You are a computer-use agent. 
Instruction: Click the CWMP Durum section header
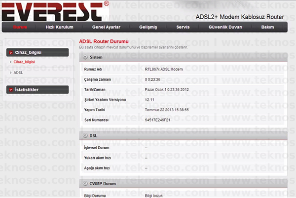coord(184,184)
